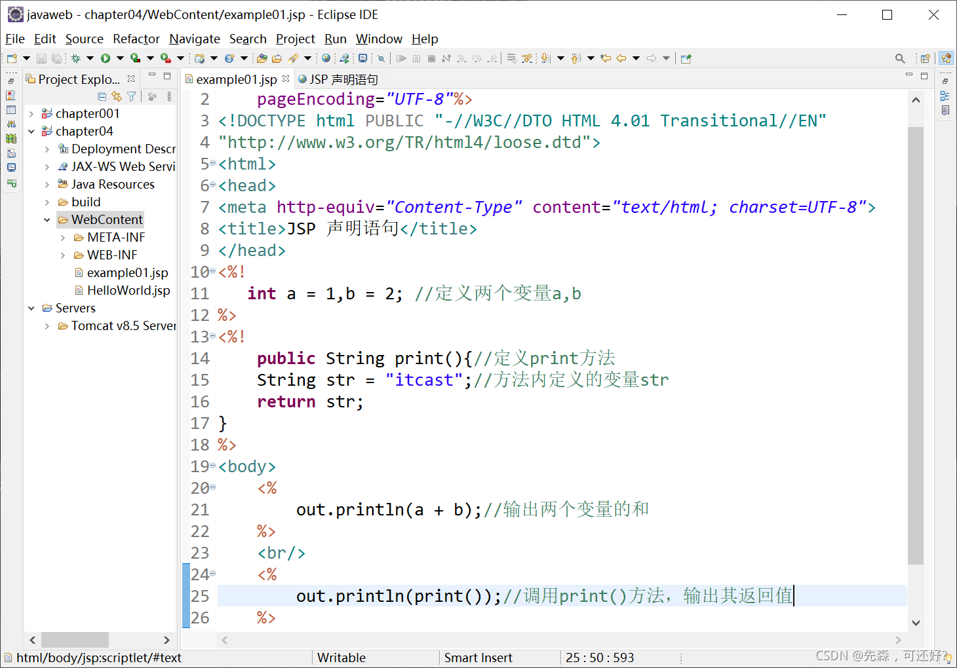Open the Java EE perspective icon
The image size is (957, 668).
(x=947, y=58)
